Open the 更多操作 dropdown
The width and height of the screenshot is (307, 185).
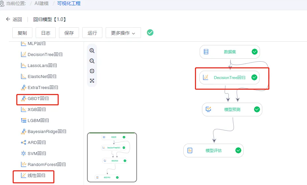pyautogui.click(x=123, y=33)
